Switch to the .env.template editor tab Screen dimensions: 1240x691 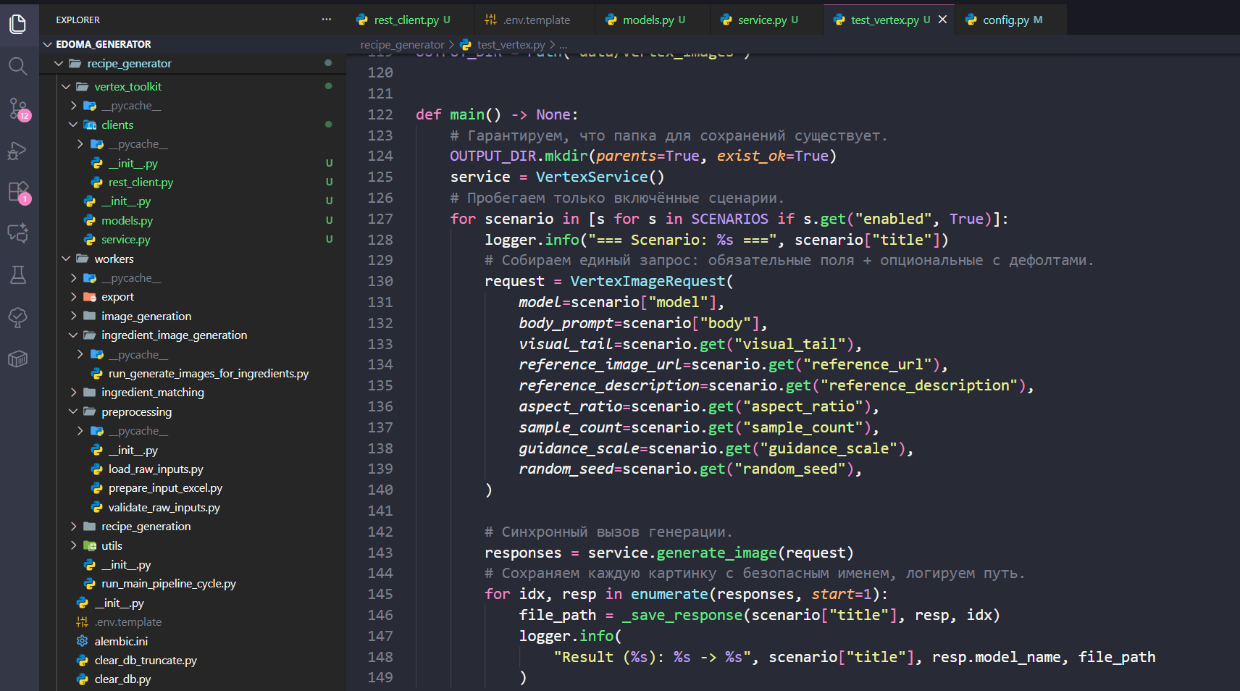(x=535, y=20)
